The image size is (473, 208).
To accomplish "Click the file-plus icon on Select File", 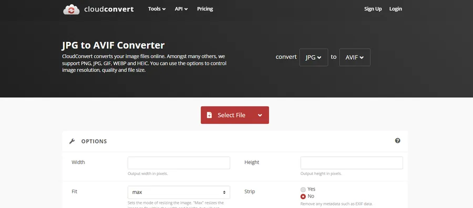I will coord(209,115).
